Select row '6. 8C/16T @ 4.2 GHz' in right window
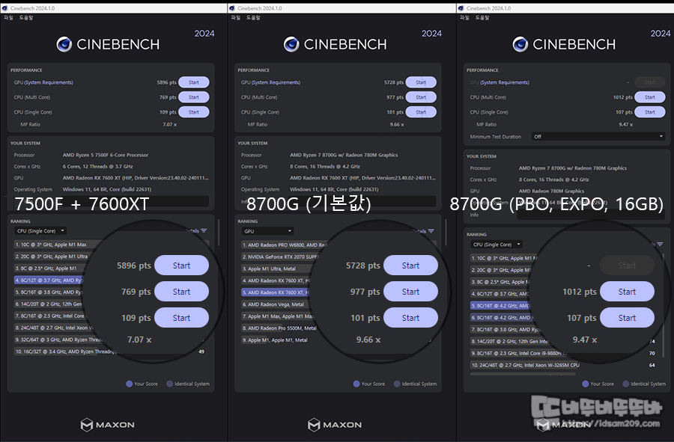 click(x=501, y=318)
